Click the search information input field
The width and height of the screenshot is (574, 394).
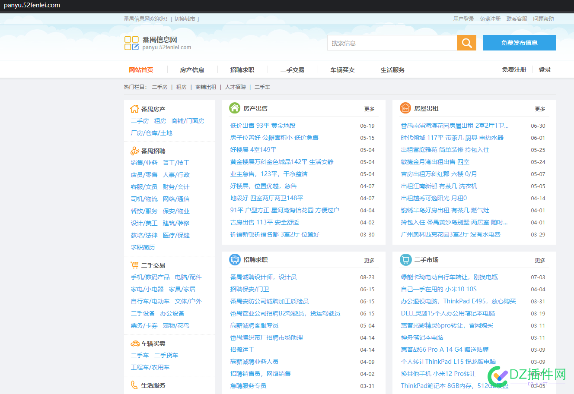coord(392,43)
